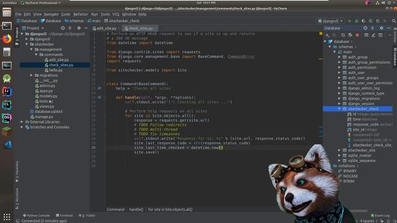Run the djangocli configuration with the green arrow
Viewport: 397px width, 223px height.
[349, 21]
